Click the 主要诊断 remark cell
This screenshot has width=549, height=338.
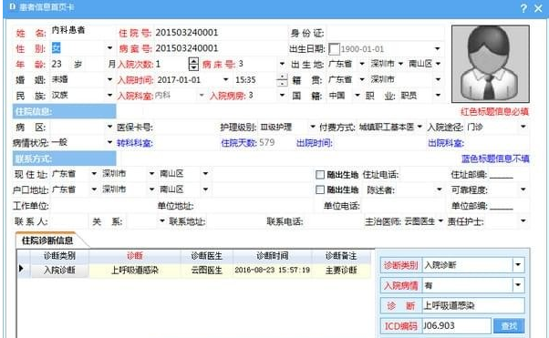click(x=341, y=270)
